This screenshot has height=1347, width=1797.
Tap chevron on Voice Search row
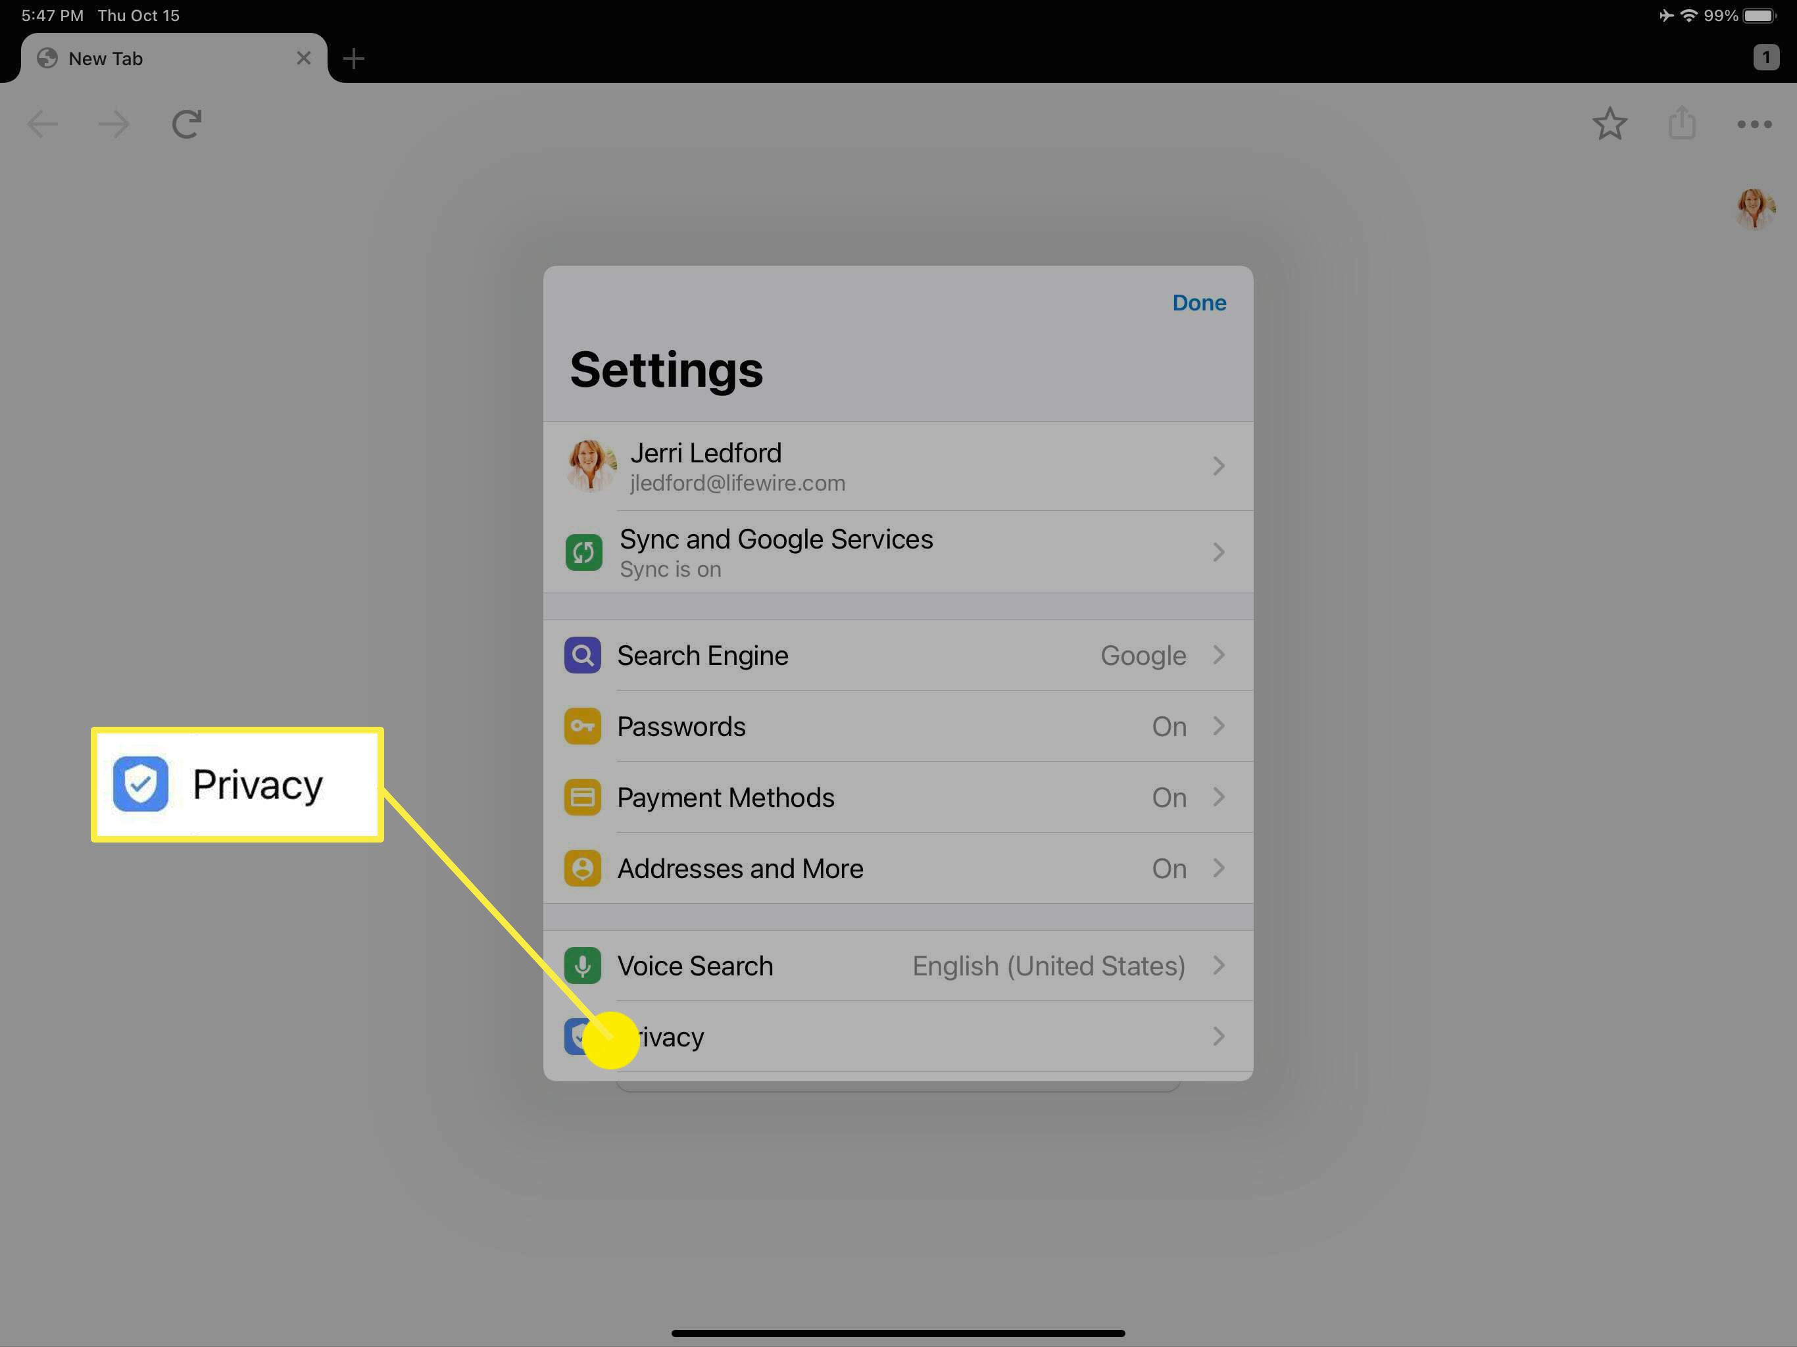click(x=1219, y=965)
